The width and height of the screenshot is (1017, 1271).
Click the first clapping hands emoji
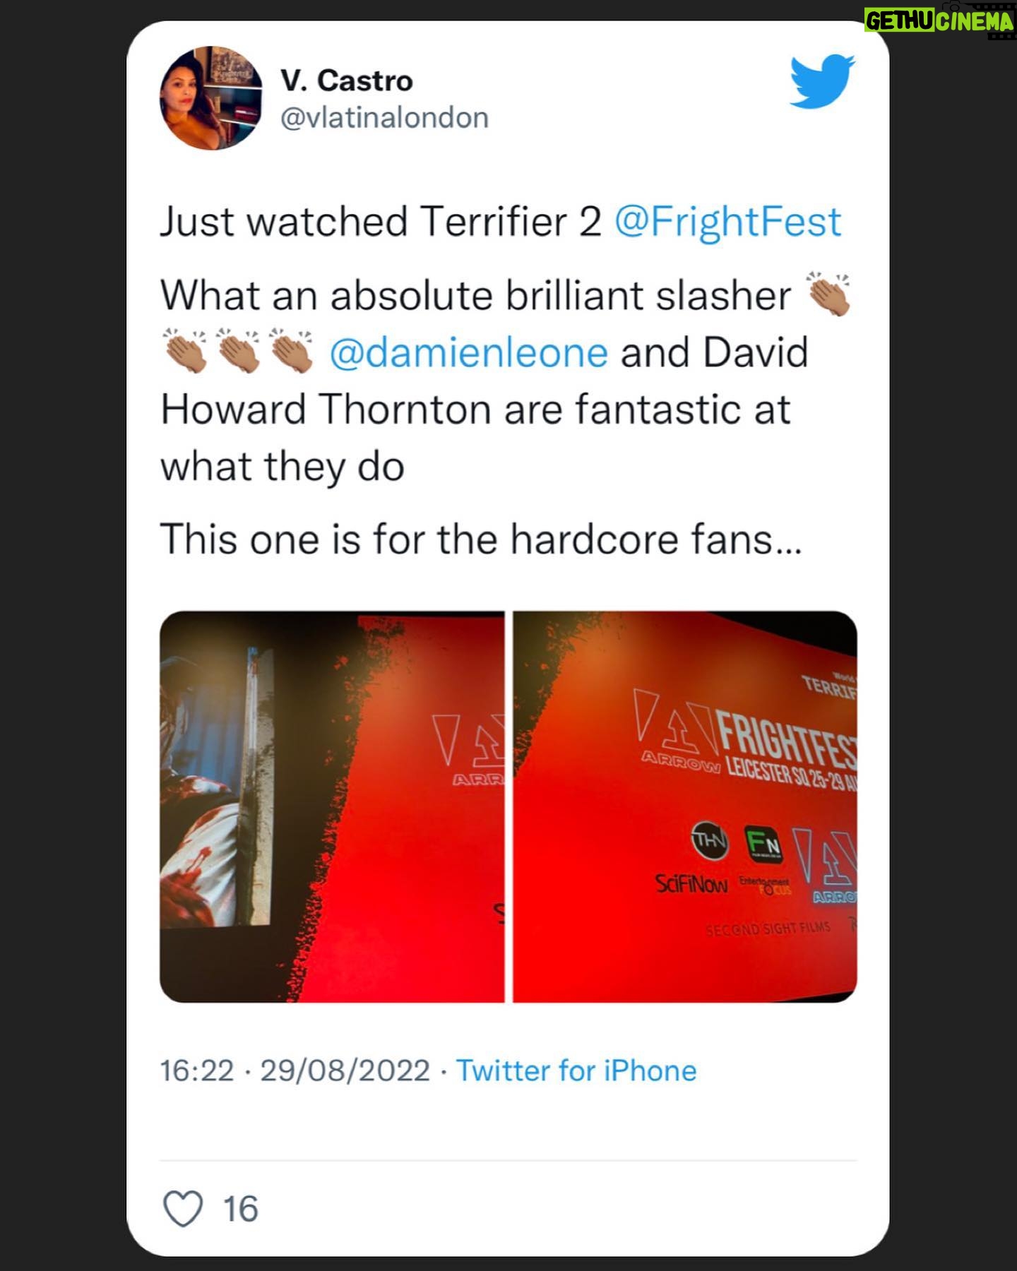(828, 294)
